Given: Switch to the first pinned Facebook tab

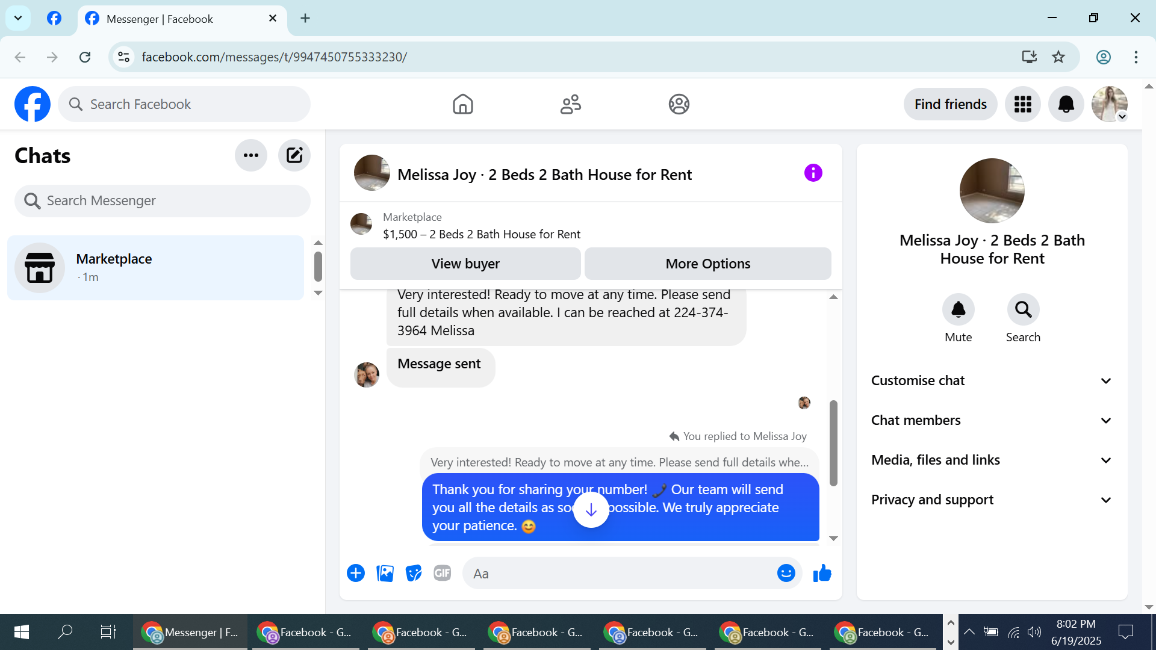Looking at the screenshot, I should pos(54,19).
